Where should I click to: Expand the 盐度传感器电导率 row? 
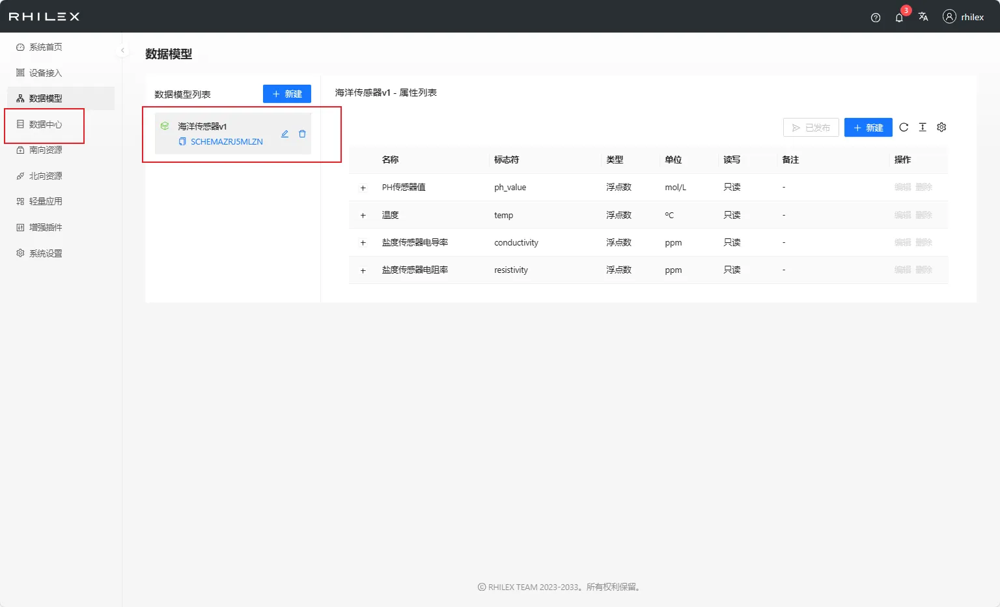(x=363, y=242)
